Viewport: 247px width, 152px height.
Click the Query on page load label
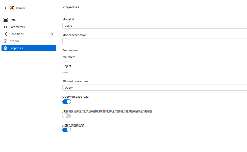75,97
